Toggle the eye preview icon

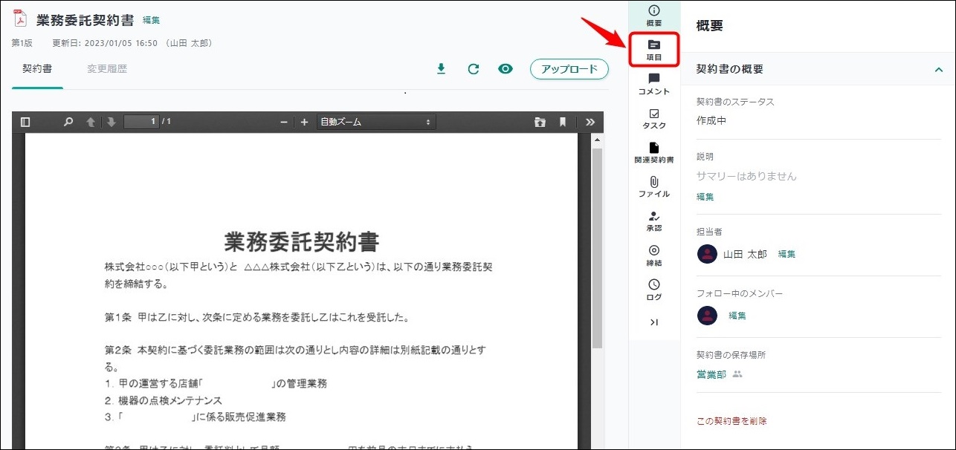coord(506,69)
